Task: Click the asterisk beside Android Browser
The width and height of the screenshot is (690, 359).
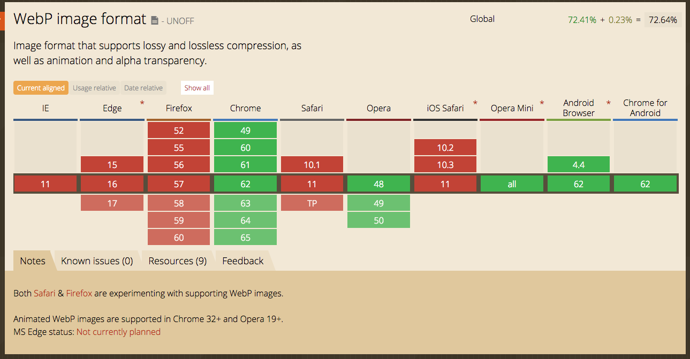Action: click(608, 103)
